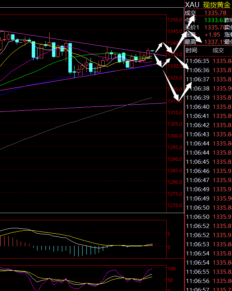Viewport: 232px width, 291px height.
Task: Click the 1300.0 price axis label
Action: pos(175,136)
